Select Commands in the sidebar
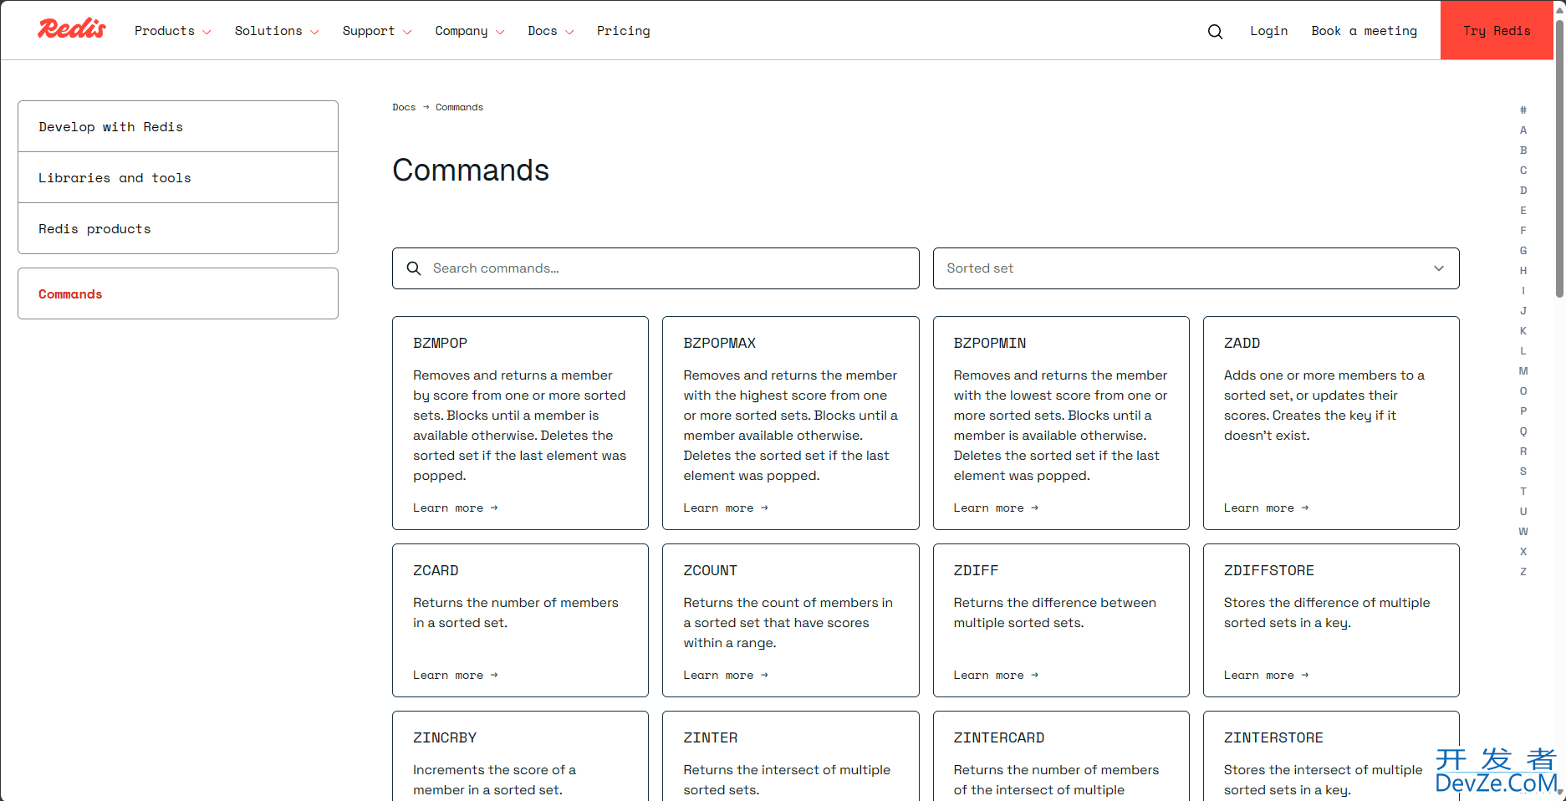 click(x=178, y=293)
